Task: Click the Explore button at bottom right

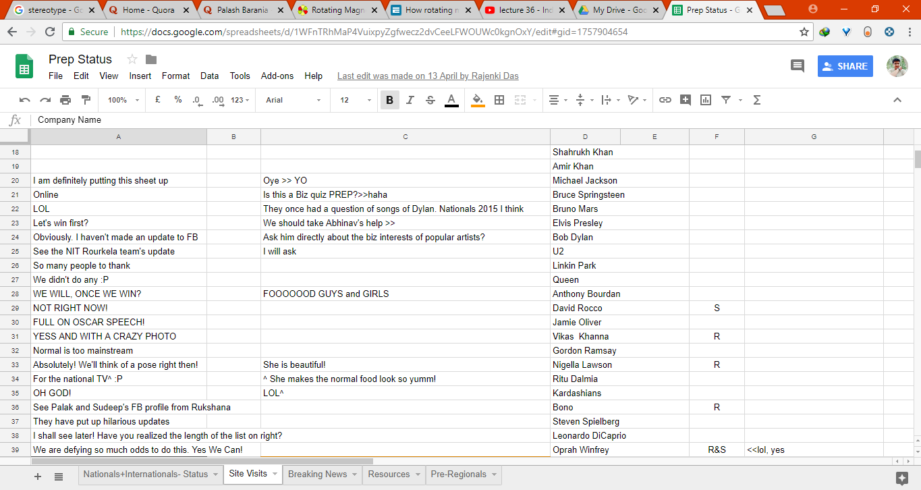Action: [x=902, y=478]
